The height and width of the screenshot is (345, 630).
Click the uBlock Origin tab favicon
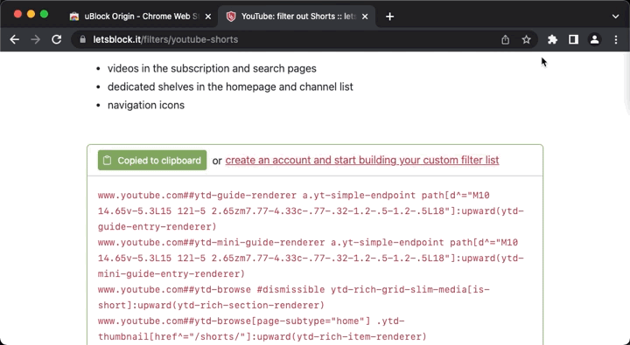tap(73, 17)
